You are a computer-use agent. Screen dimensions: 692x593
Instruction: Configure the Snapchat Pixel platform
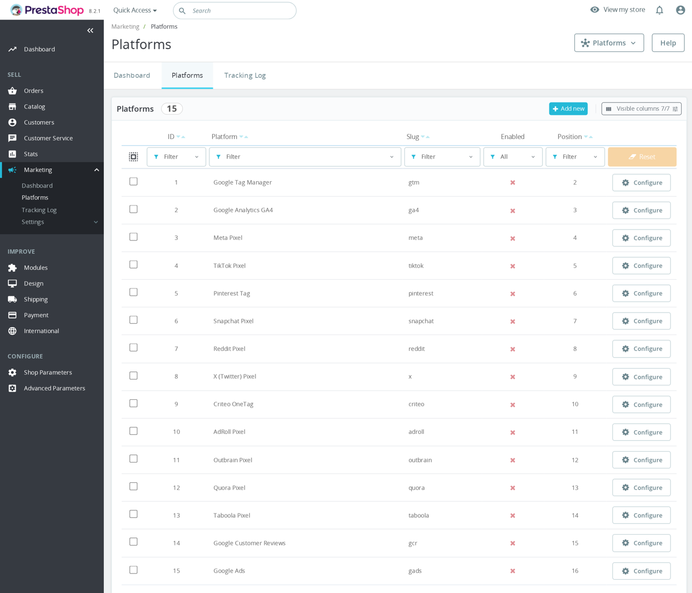coord(641,321)
